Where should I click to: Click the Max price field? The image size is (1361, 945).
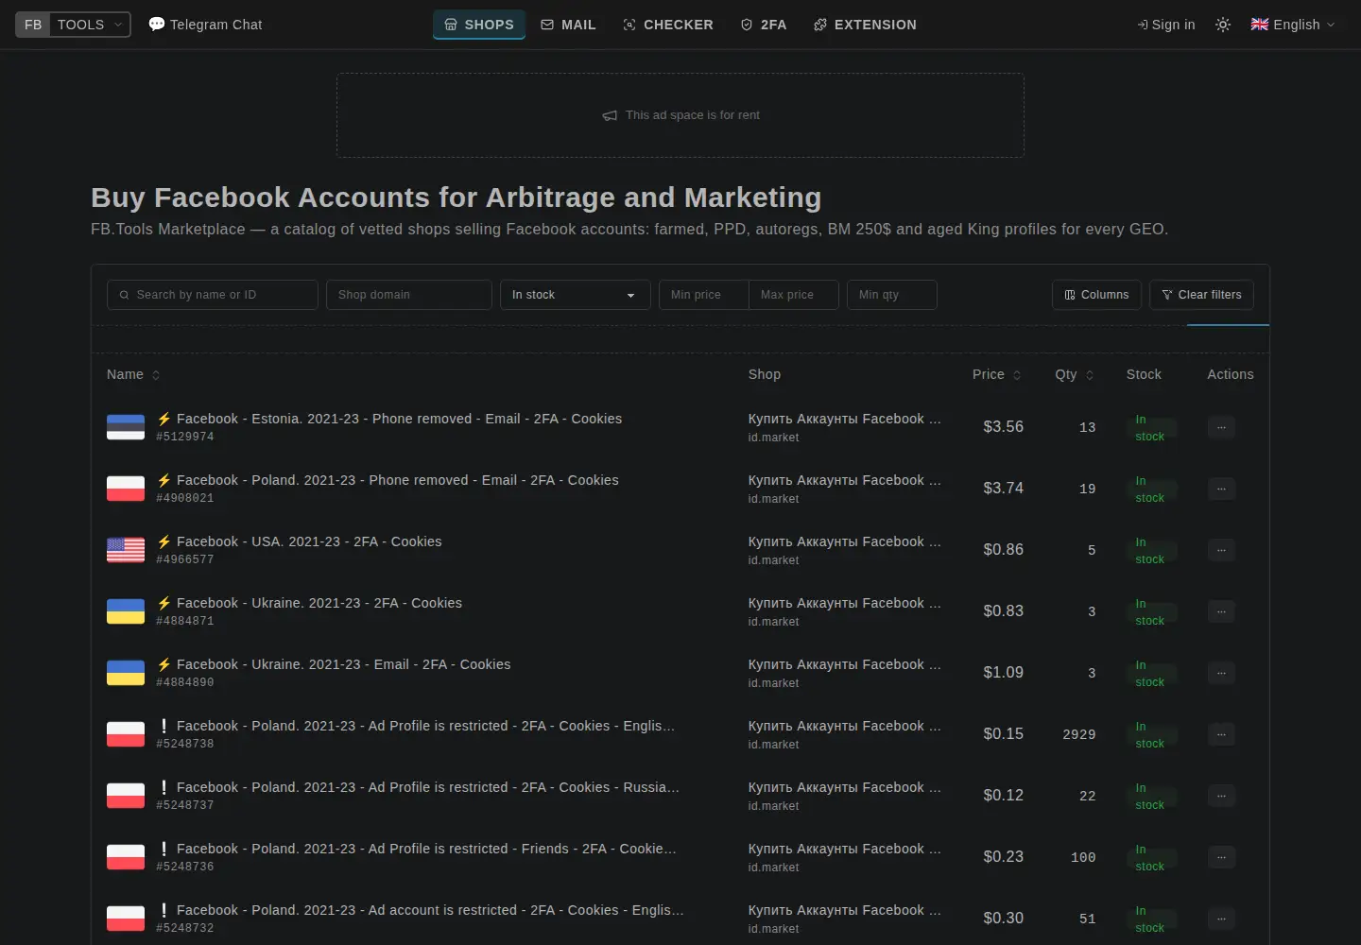794,295
